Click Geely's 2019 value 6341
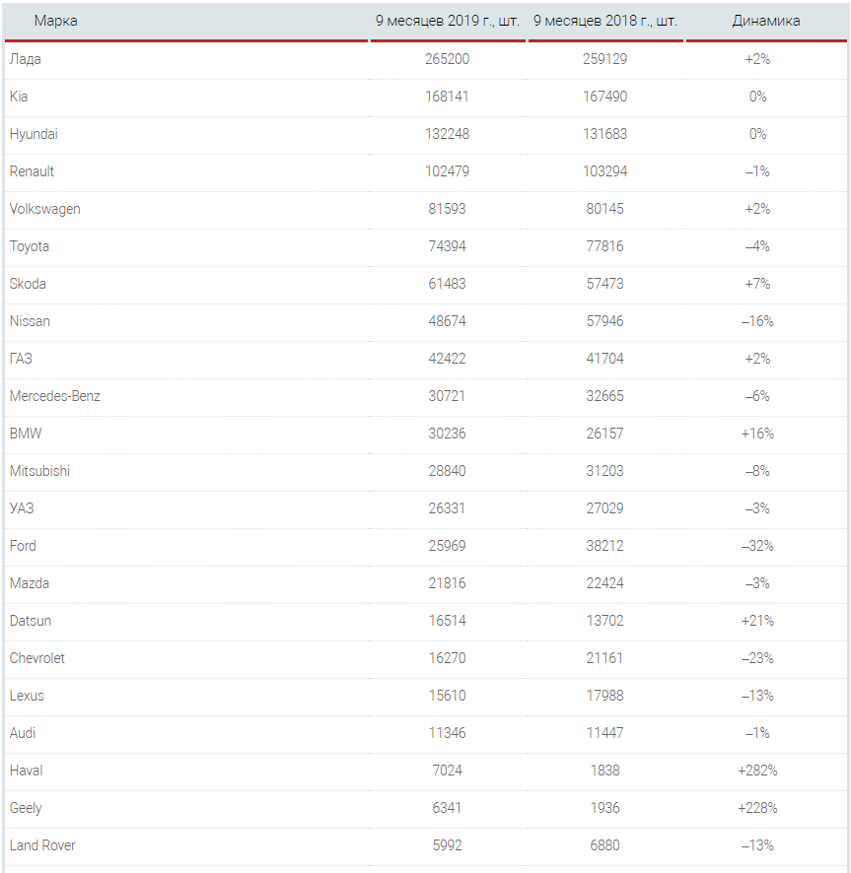The width and height of the screenshot is (851, 873). point(448,808)
